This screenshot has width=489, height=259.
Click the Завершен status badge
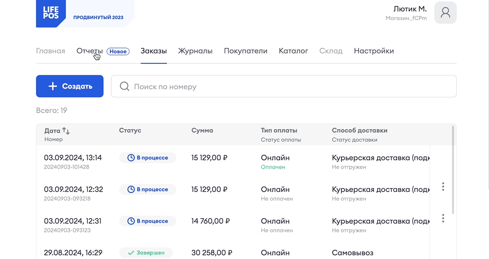click(146, 253)
